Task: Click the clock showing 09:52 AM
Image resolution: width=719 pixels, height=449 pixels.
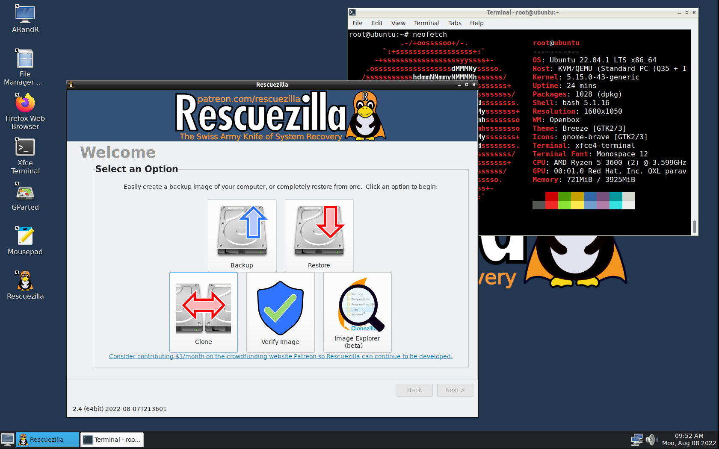Action: coord(689,436)
